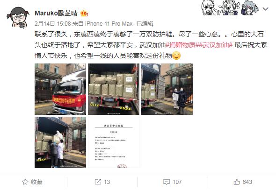The height and width of the screenshot is (190, 276).
Task: Click the comment bubble icon
Action: click(167, 182)
